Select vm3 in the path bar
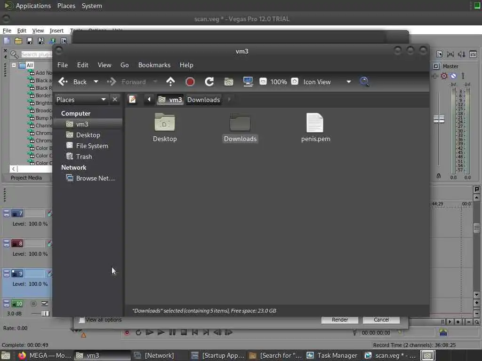The width and height of the screenshot is (482, 361). (170, 100)
